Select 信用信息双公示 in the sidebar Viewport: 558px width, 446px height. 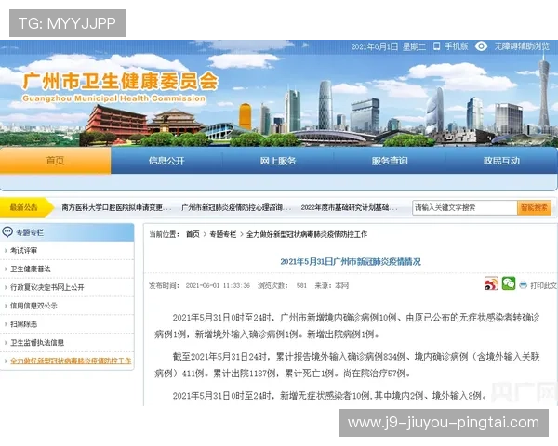[x=33, y=306]
